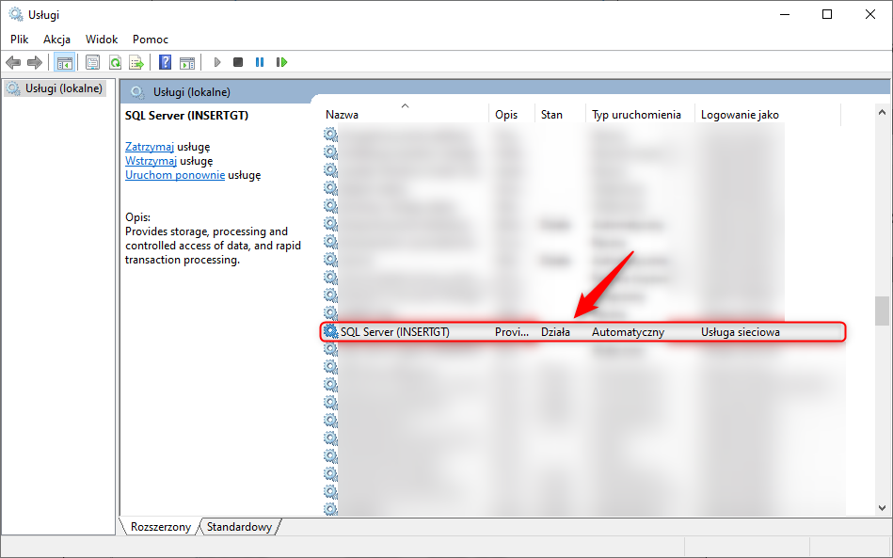Click the Provi... description cell of SQL Server
This screenshot has height=558, width=893.
[511, 332]
